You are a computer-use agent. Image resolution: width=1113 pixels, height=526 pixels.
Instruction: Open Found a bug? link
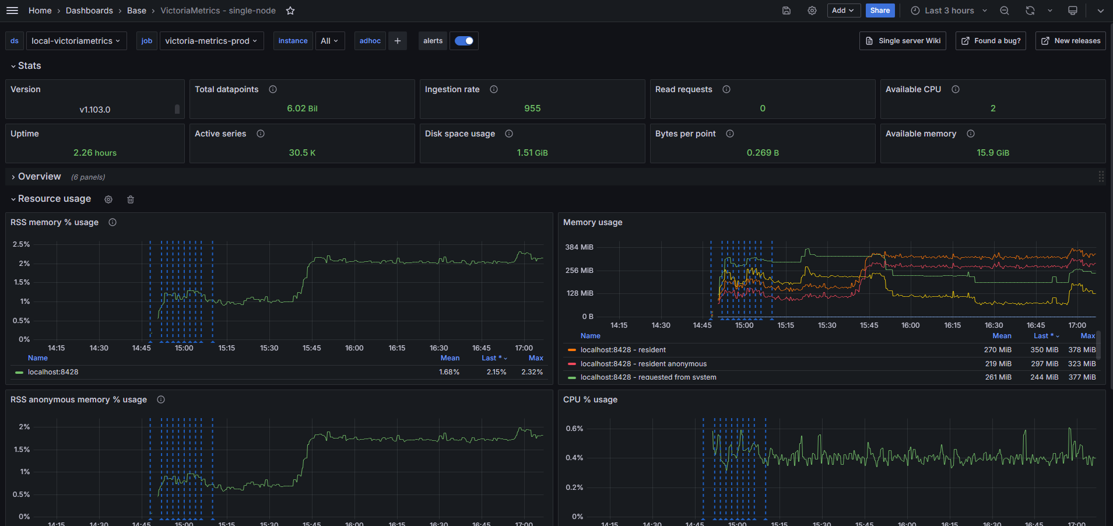point(991,41)
